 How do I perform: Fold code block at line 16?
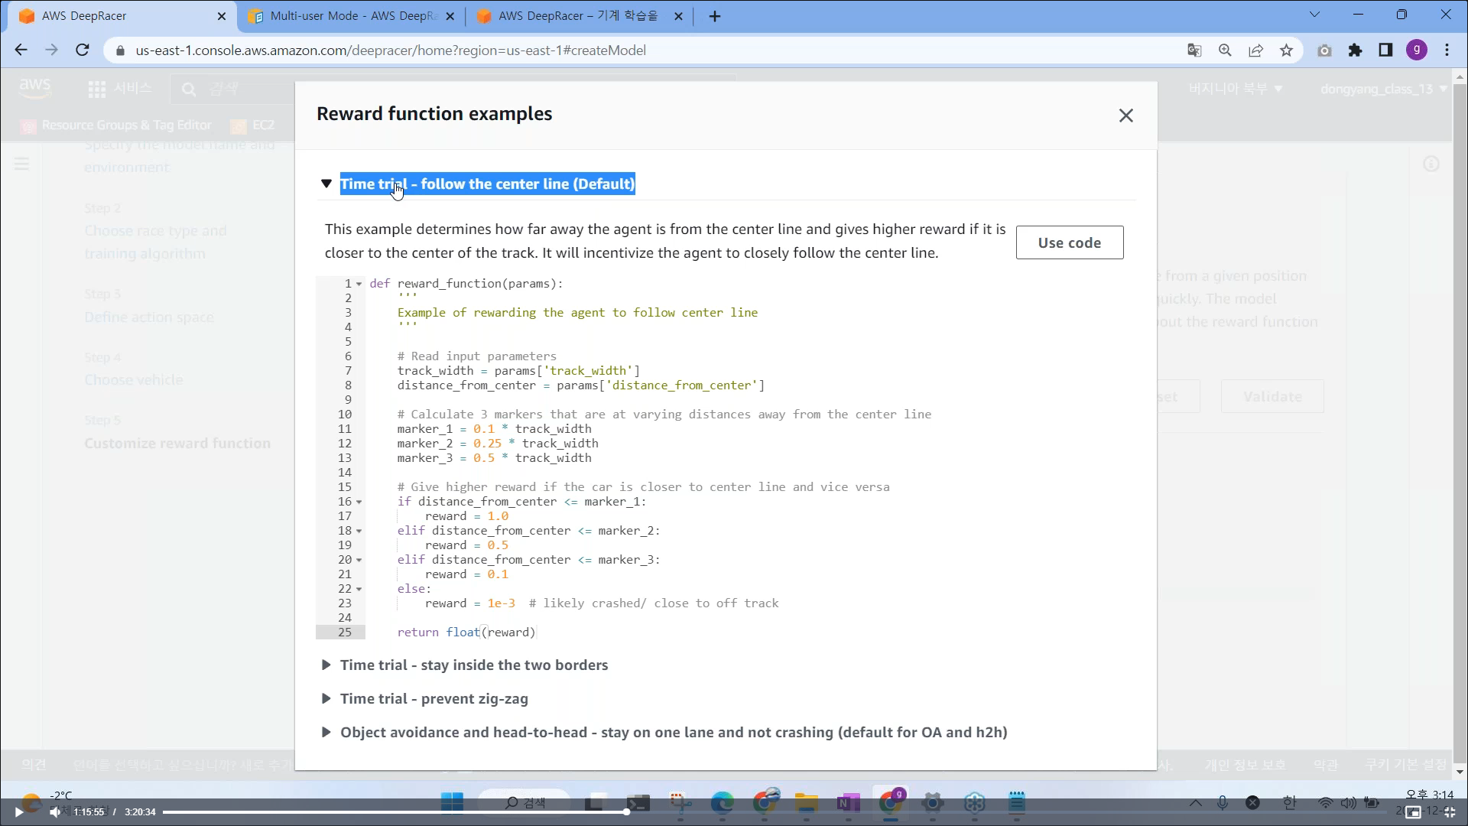click(x=359, y=502)
